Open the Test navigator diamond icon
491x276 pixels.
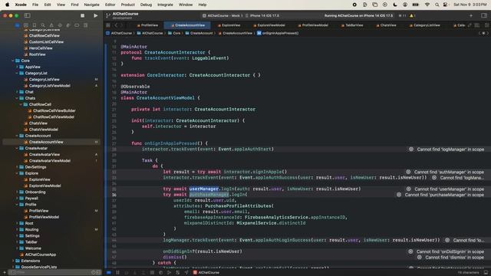(60, 25)
